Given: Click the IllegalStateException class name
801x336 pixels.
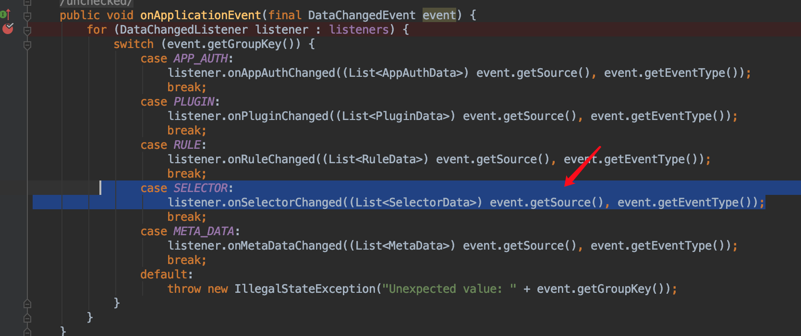Looking at the screenshot, I should (x=305, y=289).
